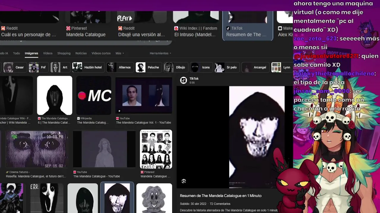Open the Mandela Catalogue Vol. 1 YouTube thumbnail
Viewport: 380px width, 213px height.
[x=144, y=95]
